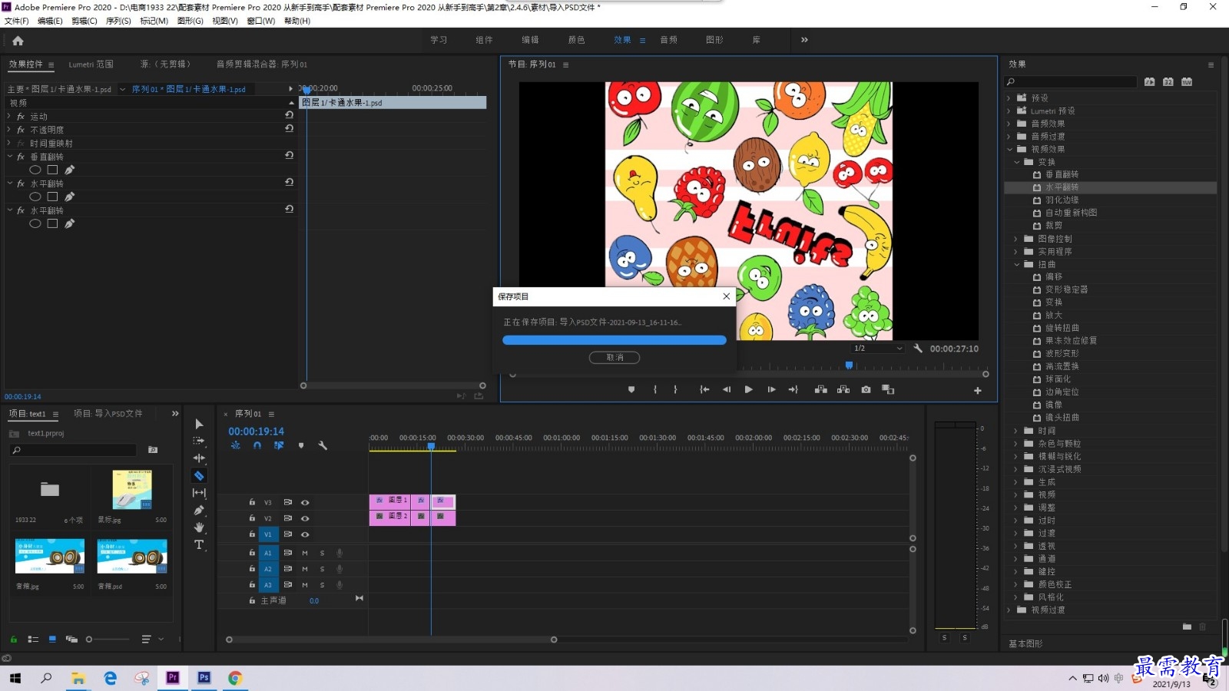Solo audio track A2
1229x691 pixels.
[322, 570]
